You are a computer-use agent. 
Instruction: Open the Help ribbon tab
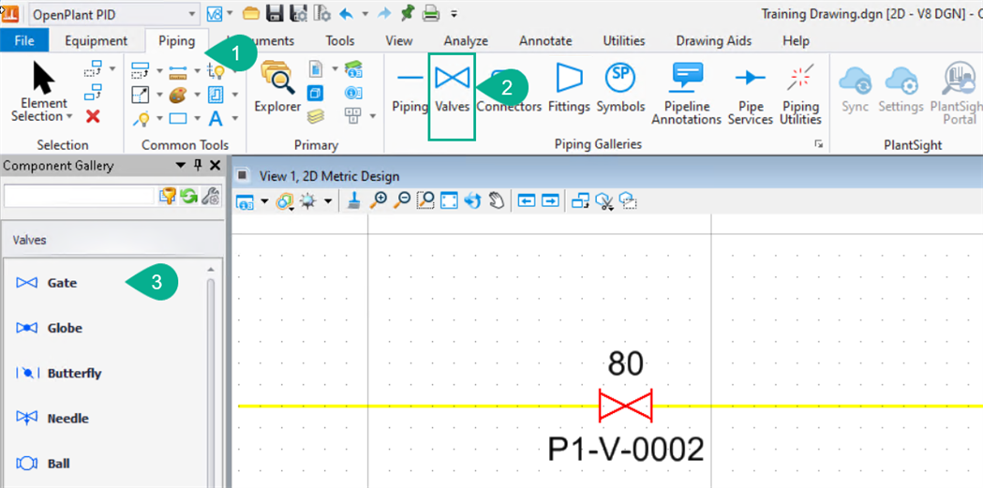796,40
